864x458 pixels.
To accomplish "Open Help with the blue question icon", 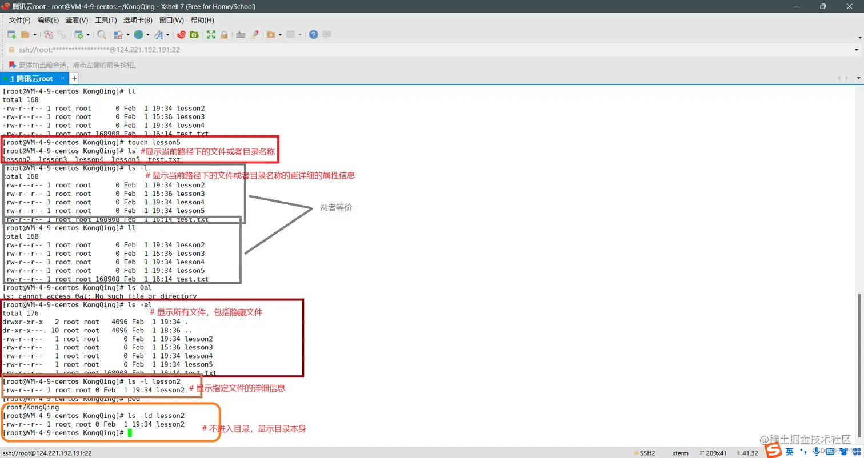I will click(313, 35).
